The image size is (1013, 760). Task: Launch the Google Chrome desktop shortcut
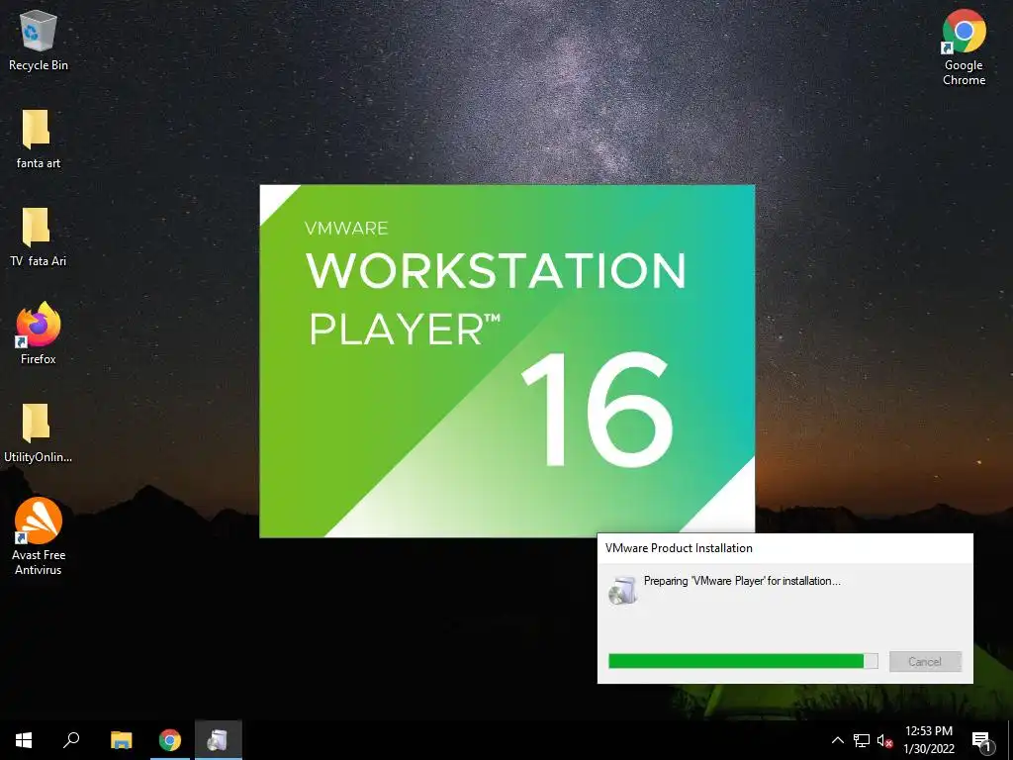(964, 47)
